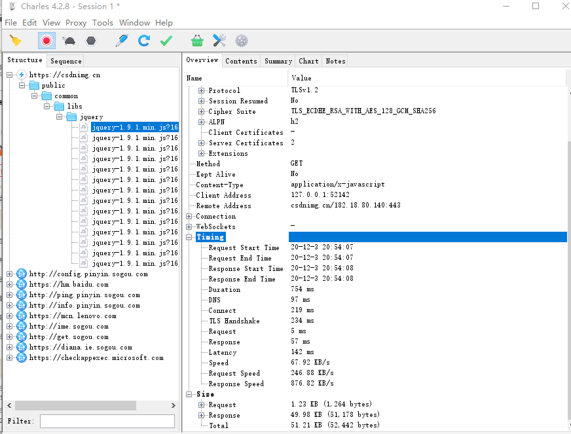Image resolution: width=571 pixels, height=434 pixels.
Task: Open the Edit menu
Action: [x=29, y=22]
